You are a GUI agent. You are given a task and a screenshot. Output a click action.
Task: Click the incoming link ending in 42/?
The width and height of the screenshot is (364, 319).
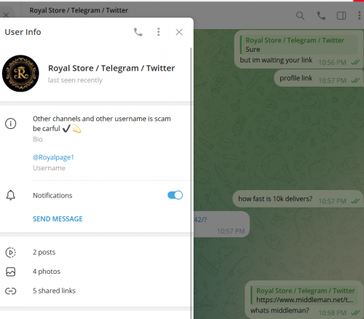click(200, 220)
